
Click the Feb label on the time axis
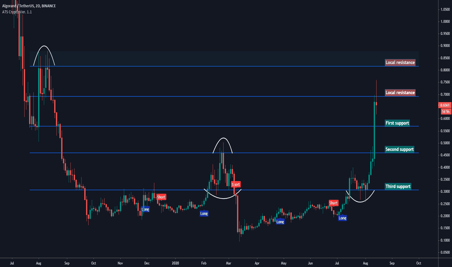tap(204, 263)
